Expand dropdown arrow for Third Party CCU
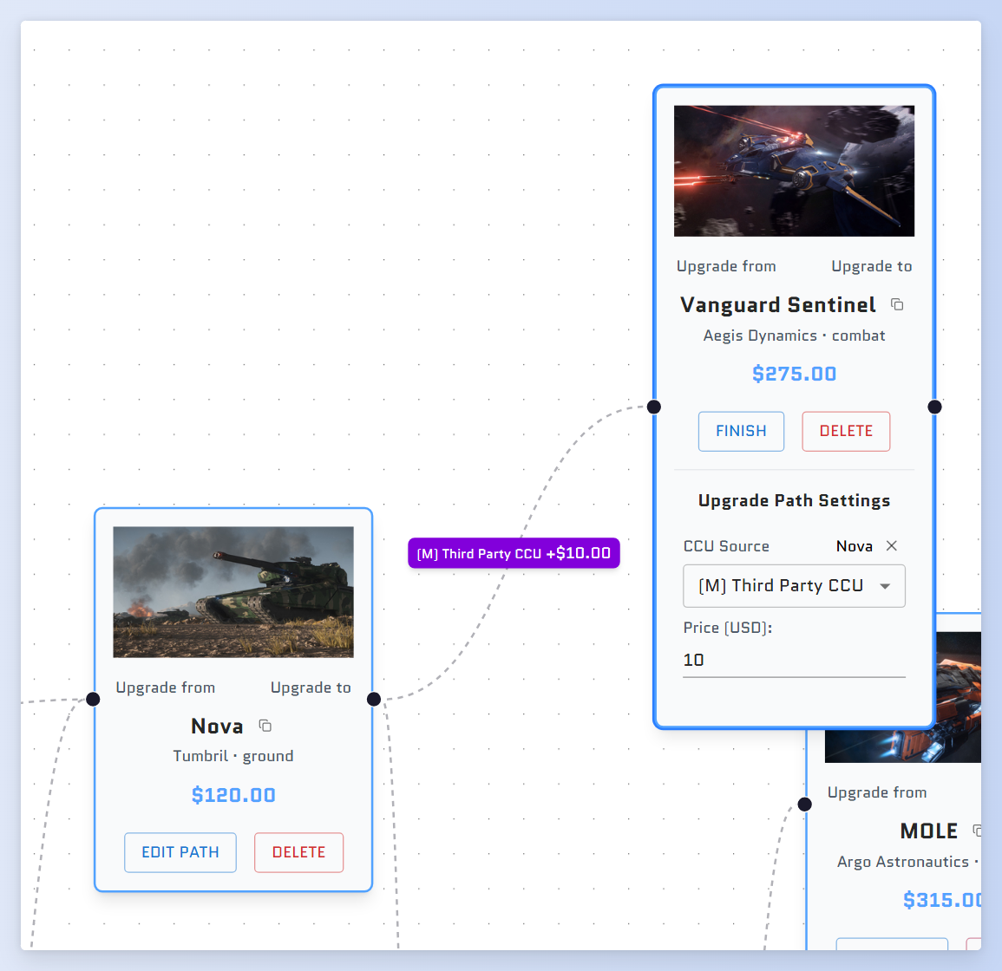Viewport: 1002px width, 971px height. (x=885, y=586)
